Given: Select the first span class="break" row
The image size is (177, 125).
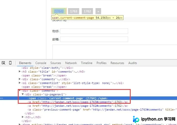Looking at the screenshot, I should click(44, 75).
